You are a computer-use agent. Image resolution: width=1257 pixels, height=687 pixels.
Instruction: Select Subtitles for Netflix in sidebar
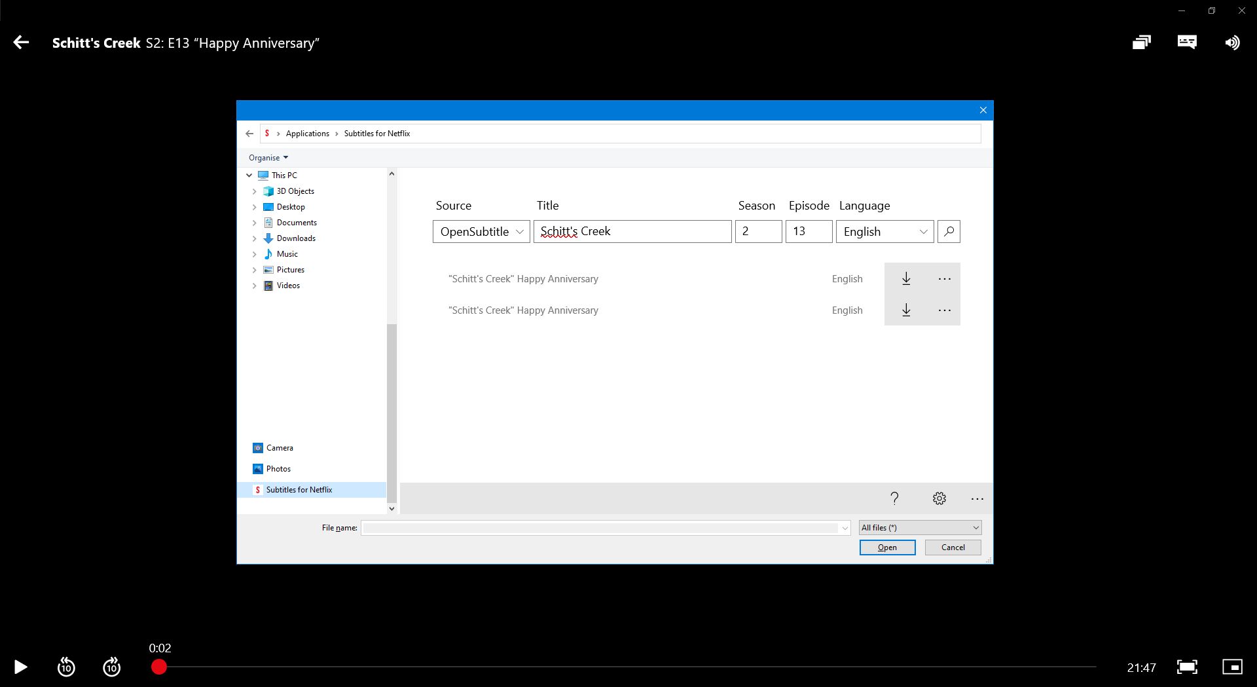pos(312,490)
